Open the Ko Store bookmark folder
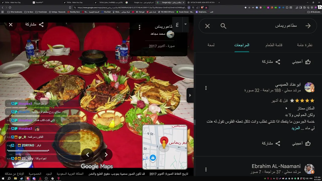Viewport: 322px width, 181px height. tap(29, 12)
